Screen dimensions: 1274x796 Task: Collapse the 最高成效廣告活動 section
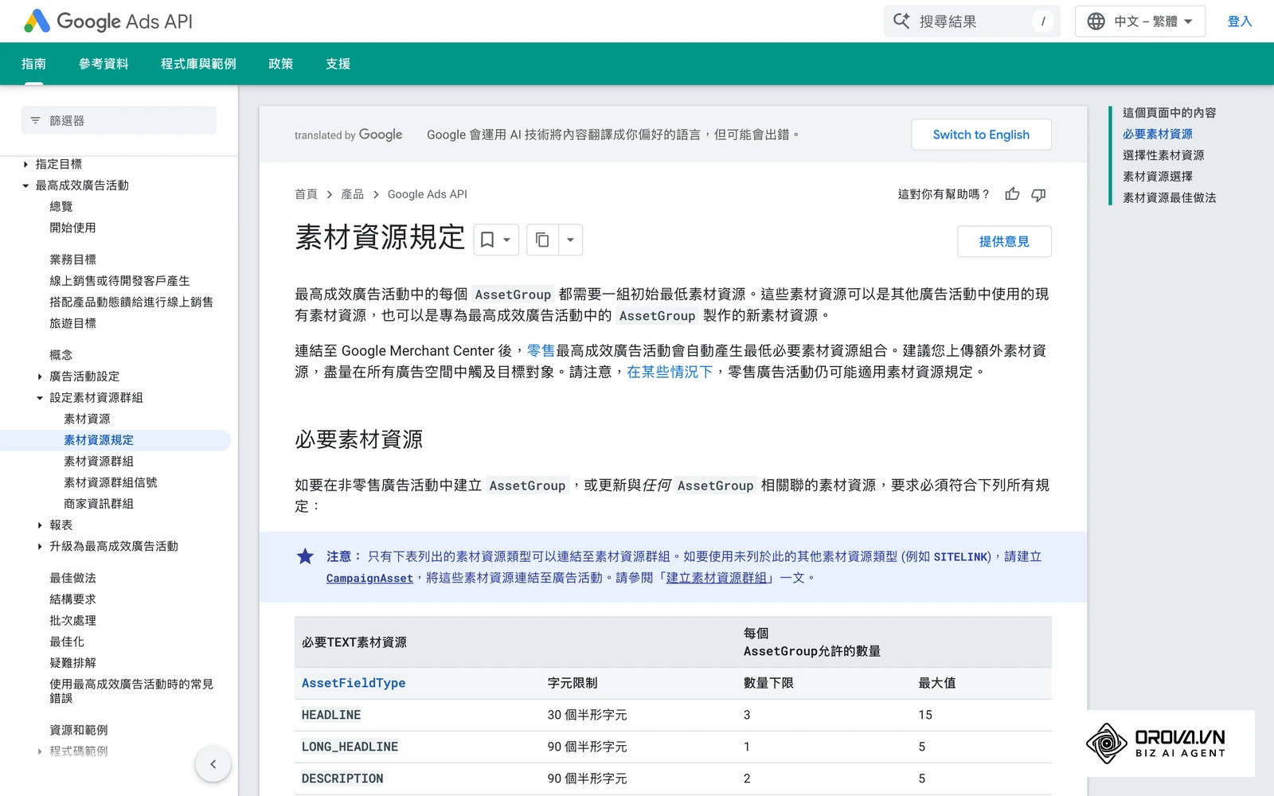tap(25, 185)
